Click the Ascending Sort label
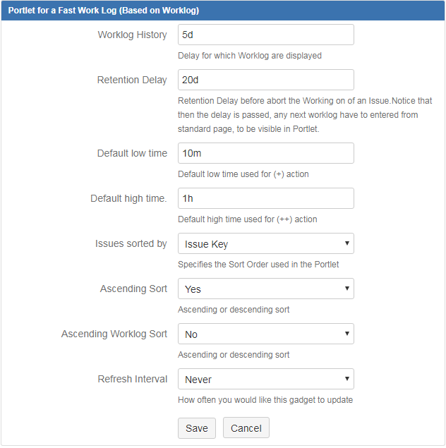Viewport: 446px width, 448px height. pos(133,289)
